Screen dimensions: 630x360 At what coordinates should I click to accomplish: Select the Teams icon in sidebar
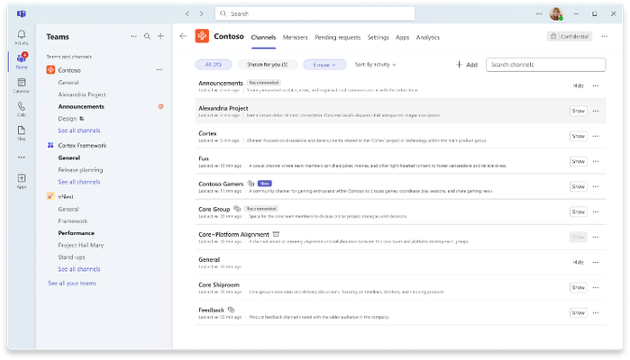pos(22,60)
